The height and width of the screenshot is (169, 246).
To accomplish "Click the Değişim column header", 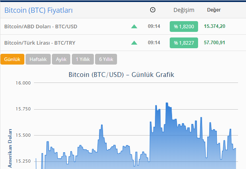I will pyautogui.click(x=184, y=10).
